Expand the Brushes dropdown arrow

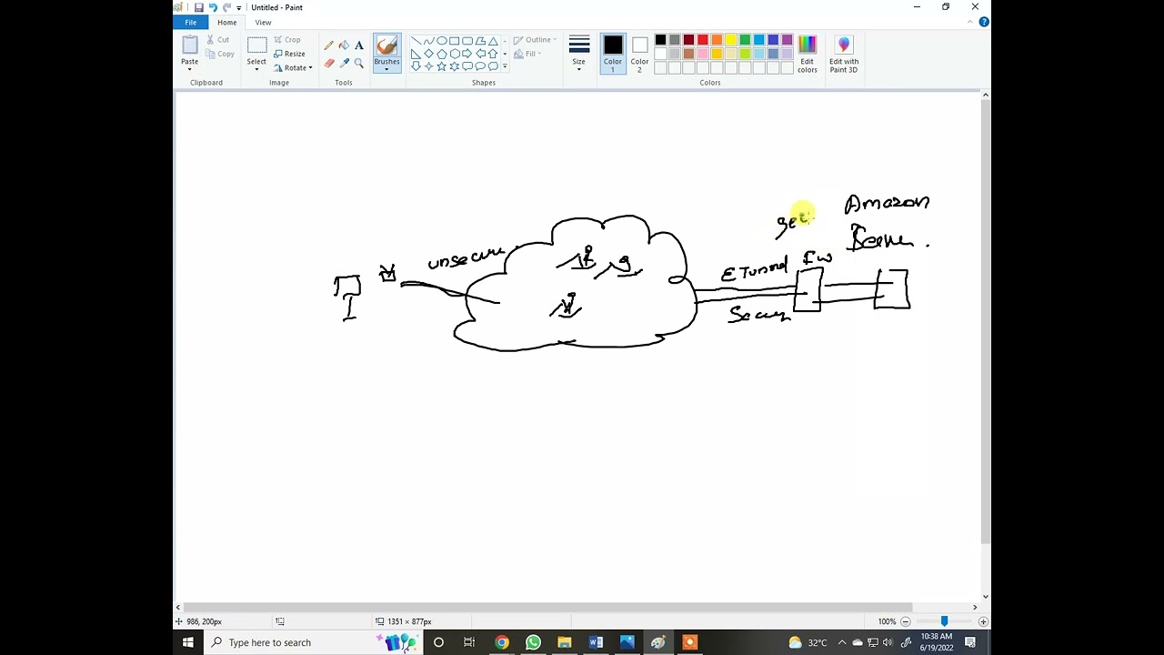(386, 68)
